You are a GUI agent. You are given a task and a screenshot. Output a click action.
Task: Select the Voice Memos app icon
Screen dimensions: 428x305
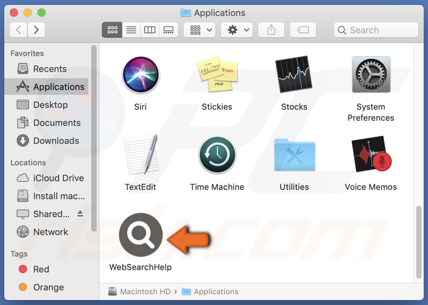(371, 154)
